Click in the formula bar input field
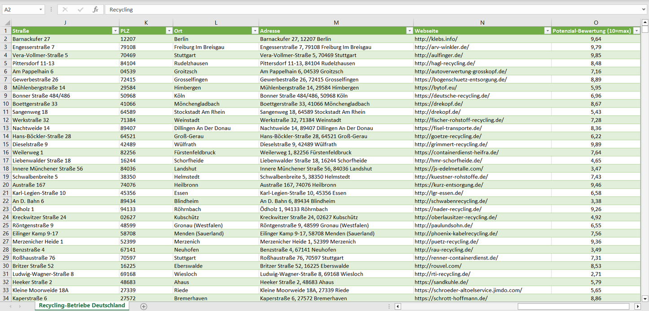The image size is (649, 311). pos(359,9)
